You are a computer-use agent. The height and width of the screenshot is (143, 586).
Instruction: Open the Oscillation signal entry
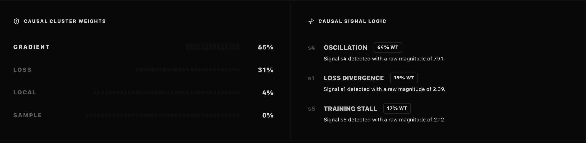(x=345, y=48)
